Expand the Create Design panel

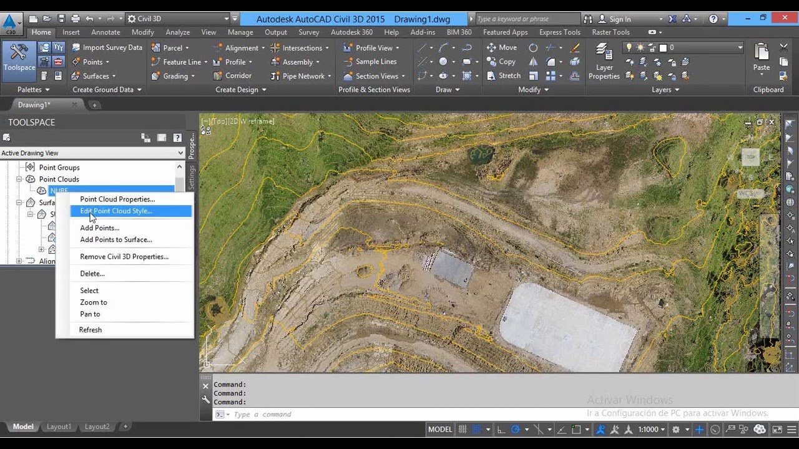point(241,90)
